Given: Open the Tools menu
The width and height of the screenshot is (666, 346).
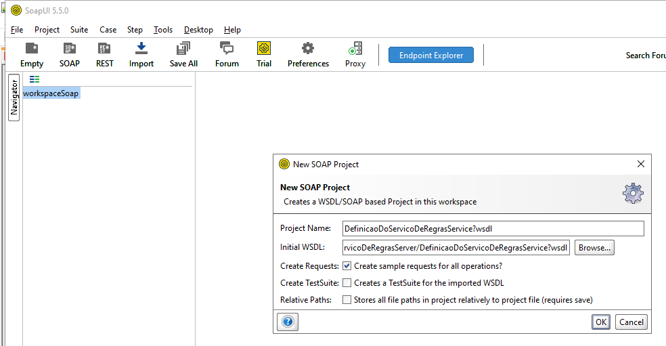Looking at the screenshot, I should click(x=163, y=30).
